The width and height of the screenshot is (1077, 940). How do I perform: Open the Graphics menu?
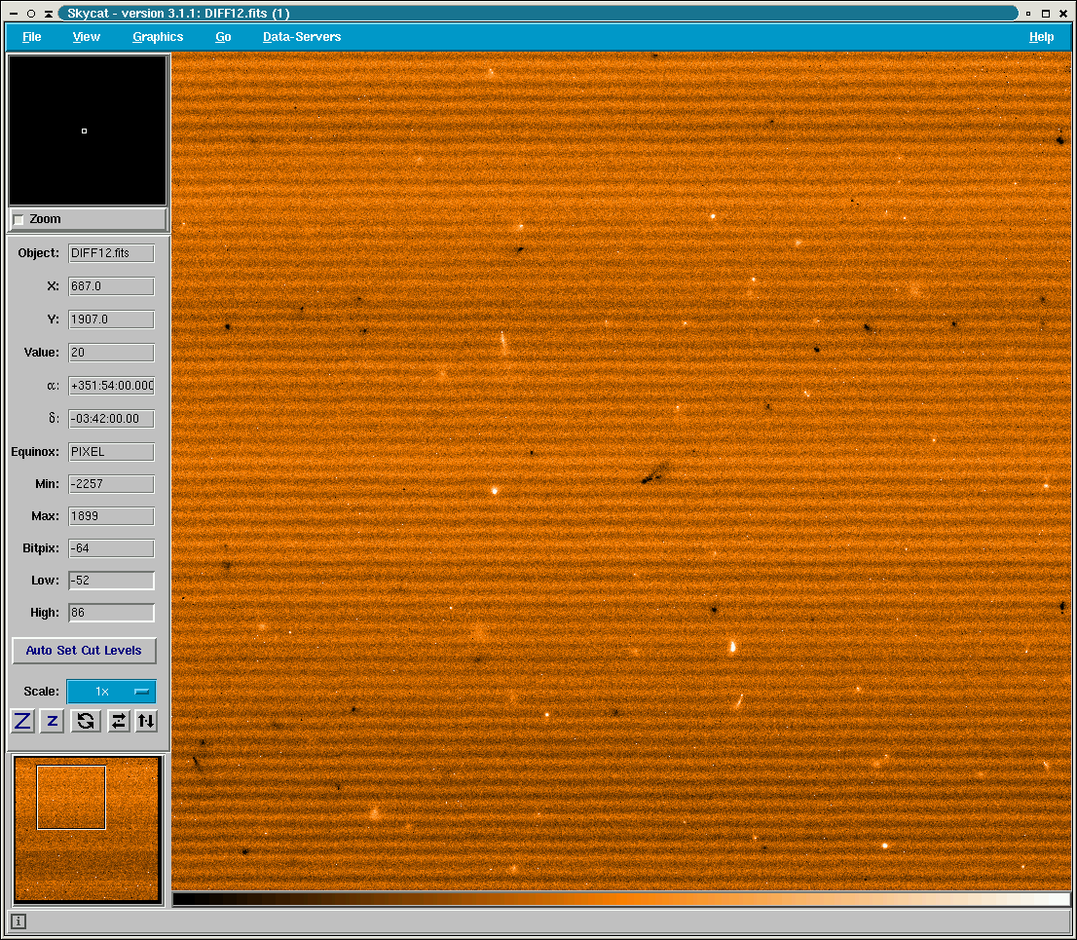click(x=158, y=37)
